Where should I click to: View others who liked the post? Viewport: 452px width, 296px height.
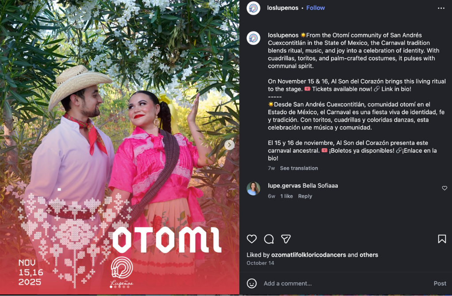click(x=369, y=255)
